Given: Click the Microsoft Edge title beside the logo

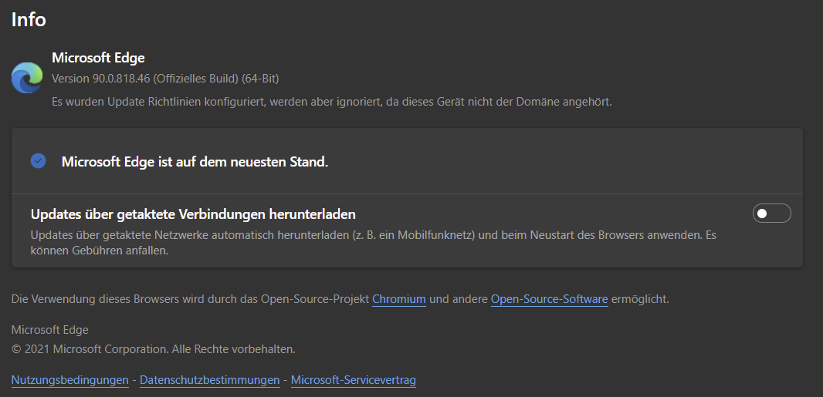Looking at the screenshot, I should [98, 57].
